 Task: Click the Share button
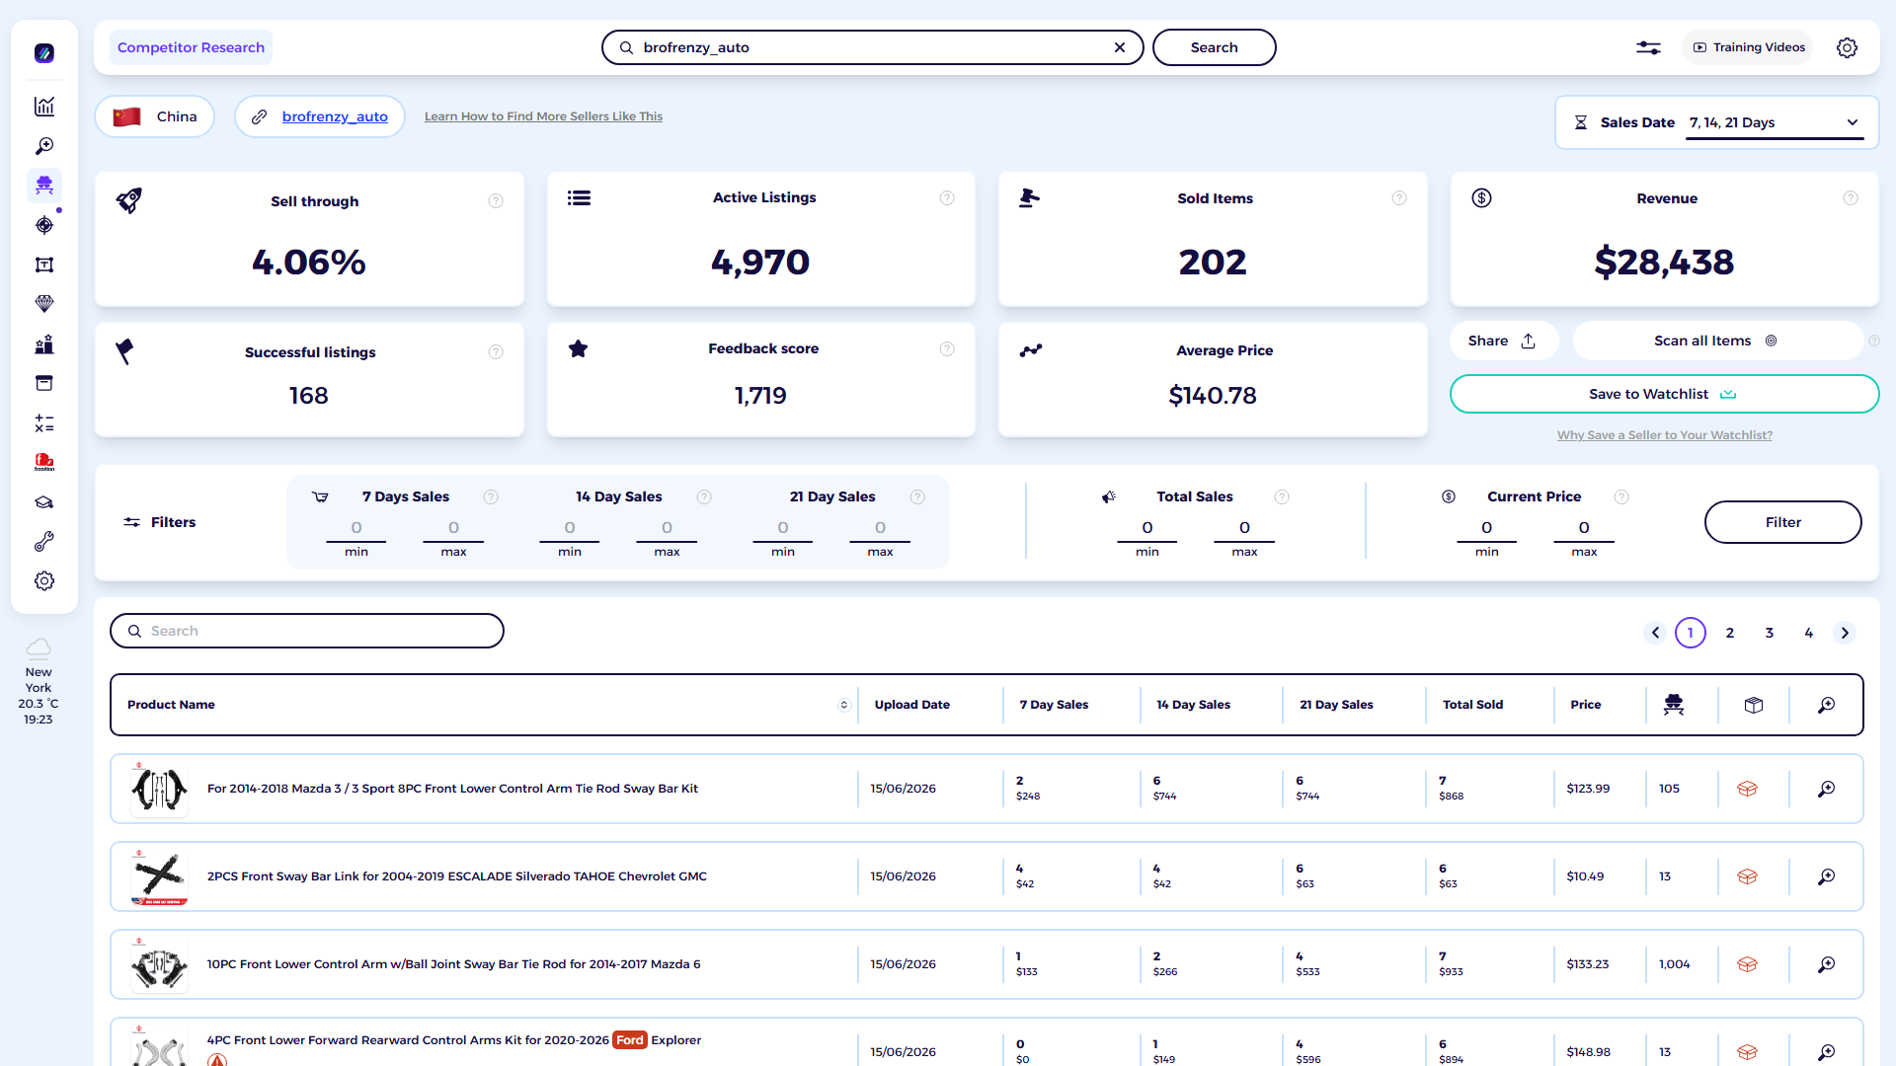coord(1502,341)
